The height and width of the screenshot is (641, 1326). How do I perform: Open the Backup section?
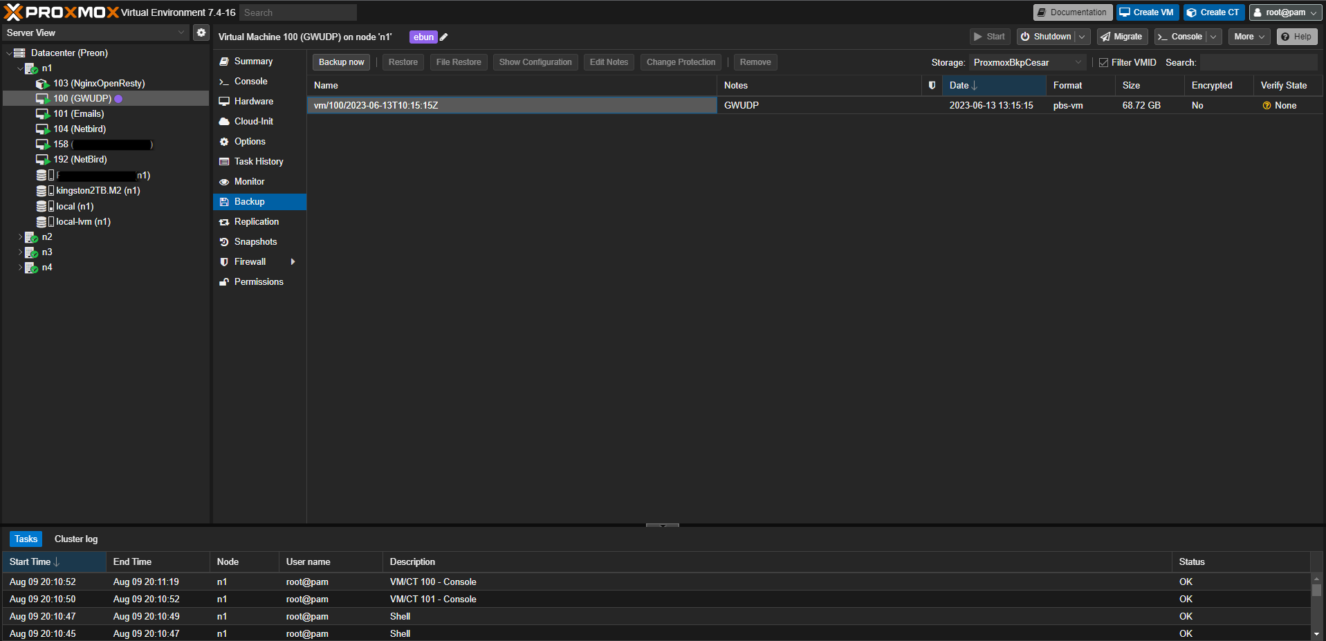(x=259, y=202)
